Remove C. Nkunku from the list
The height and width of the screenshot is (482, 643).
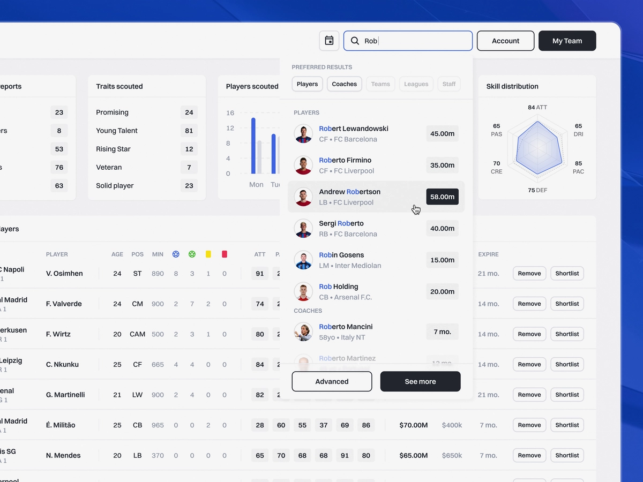(529, 364)
